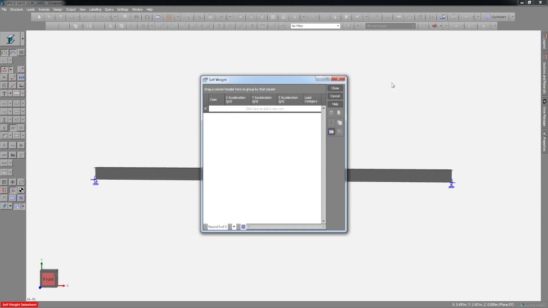Open the No Filter dropdown
Viewport: 548px width, 308px height.
click(x=338, y=26)
